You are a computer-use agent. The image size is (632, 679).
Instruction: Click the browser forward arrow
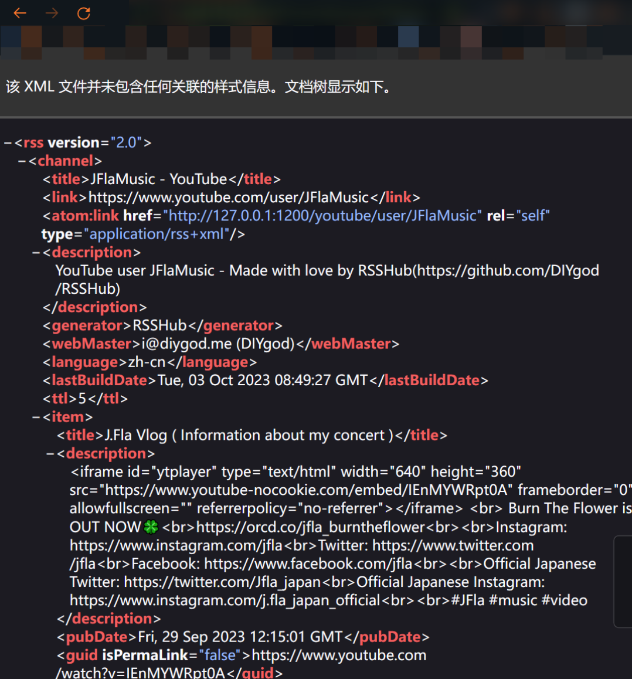point(52,13)
